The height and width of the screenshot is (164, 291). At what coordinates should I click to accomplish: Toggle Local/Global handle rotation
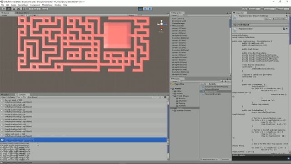click(44, 9)
